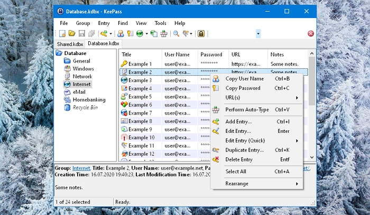Switch to the Shared.kdbx tab
370x215 pixels.
70,44
